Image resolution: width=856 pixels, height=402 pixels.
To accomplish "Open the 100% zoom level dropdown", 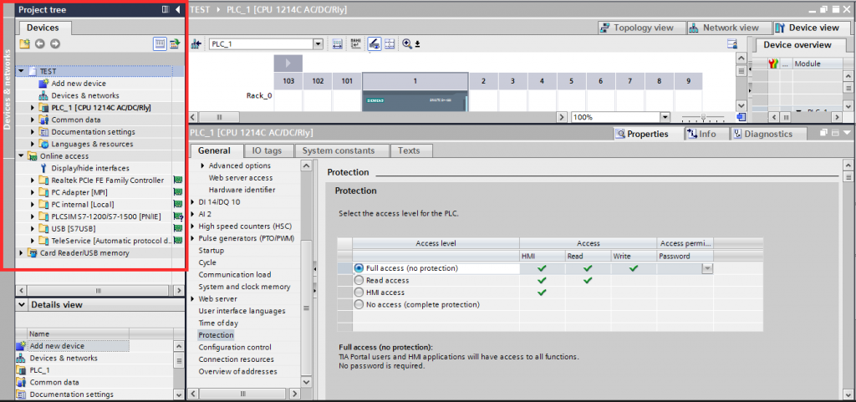I will [x=665, y=117].
